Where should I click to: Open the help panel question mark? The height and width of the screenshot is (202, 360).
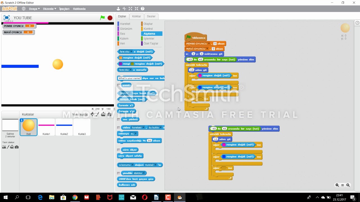tap(357, 23)
